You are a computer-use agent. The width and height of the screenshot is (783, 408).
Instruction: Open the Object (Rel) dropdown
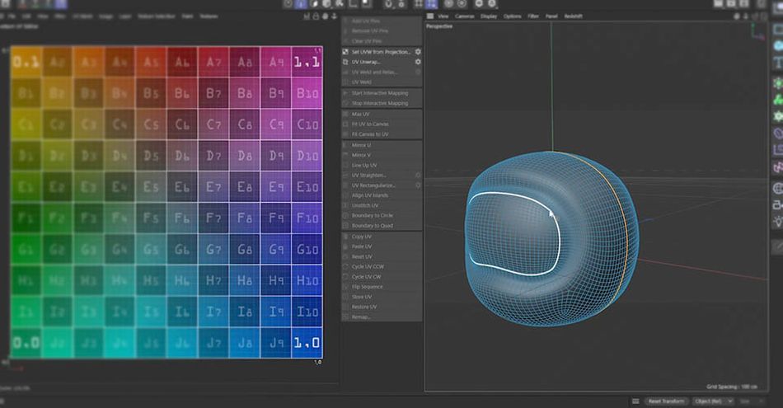point(713,401)
